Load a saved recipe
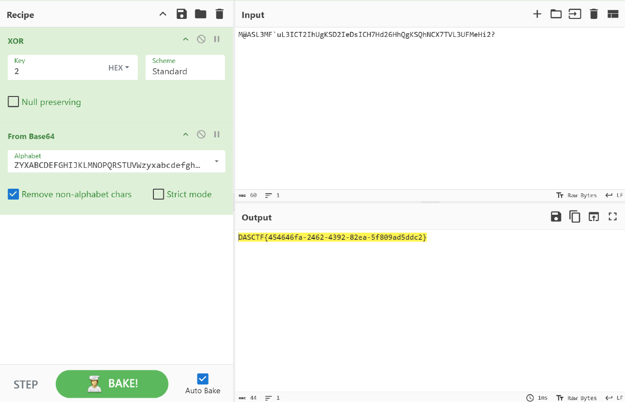 pos(201,14)
